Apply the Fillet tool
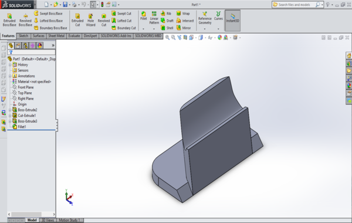Screen dimensions: 352x223 [144, 16]
